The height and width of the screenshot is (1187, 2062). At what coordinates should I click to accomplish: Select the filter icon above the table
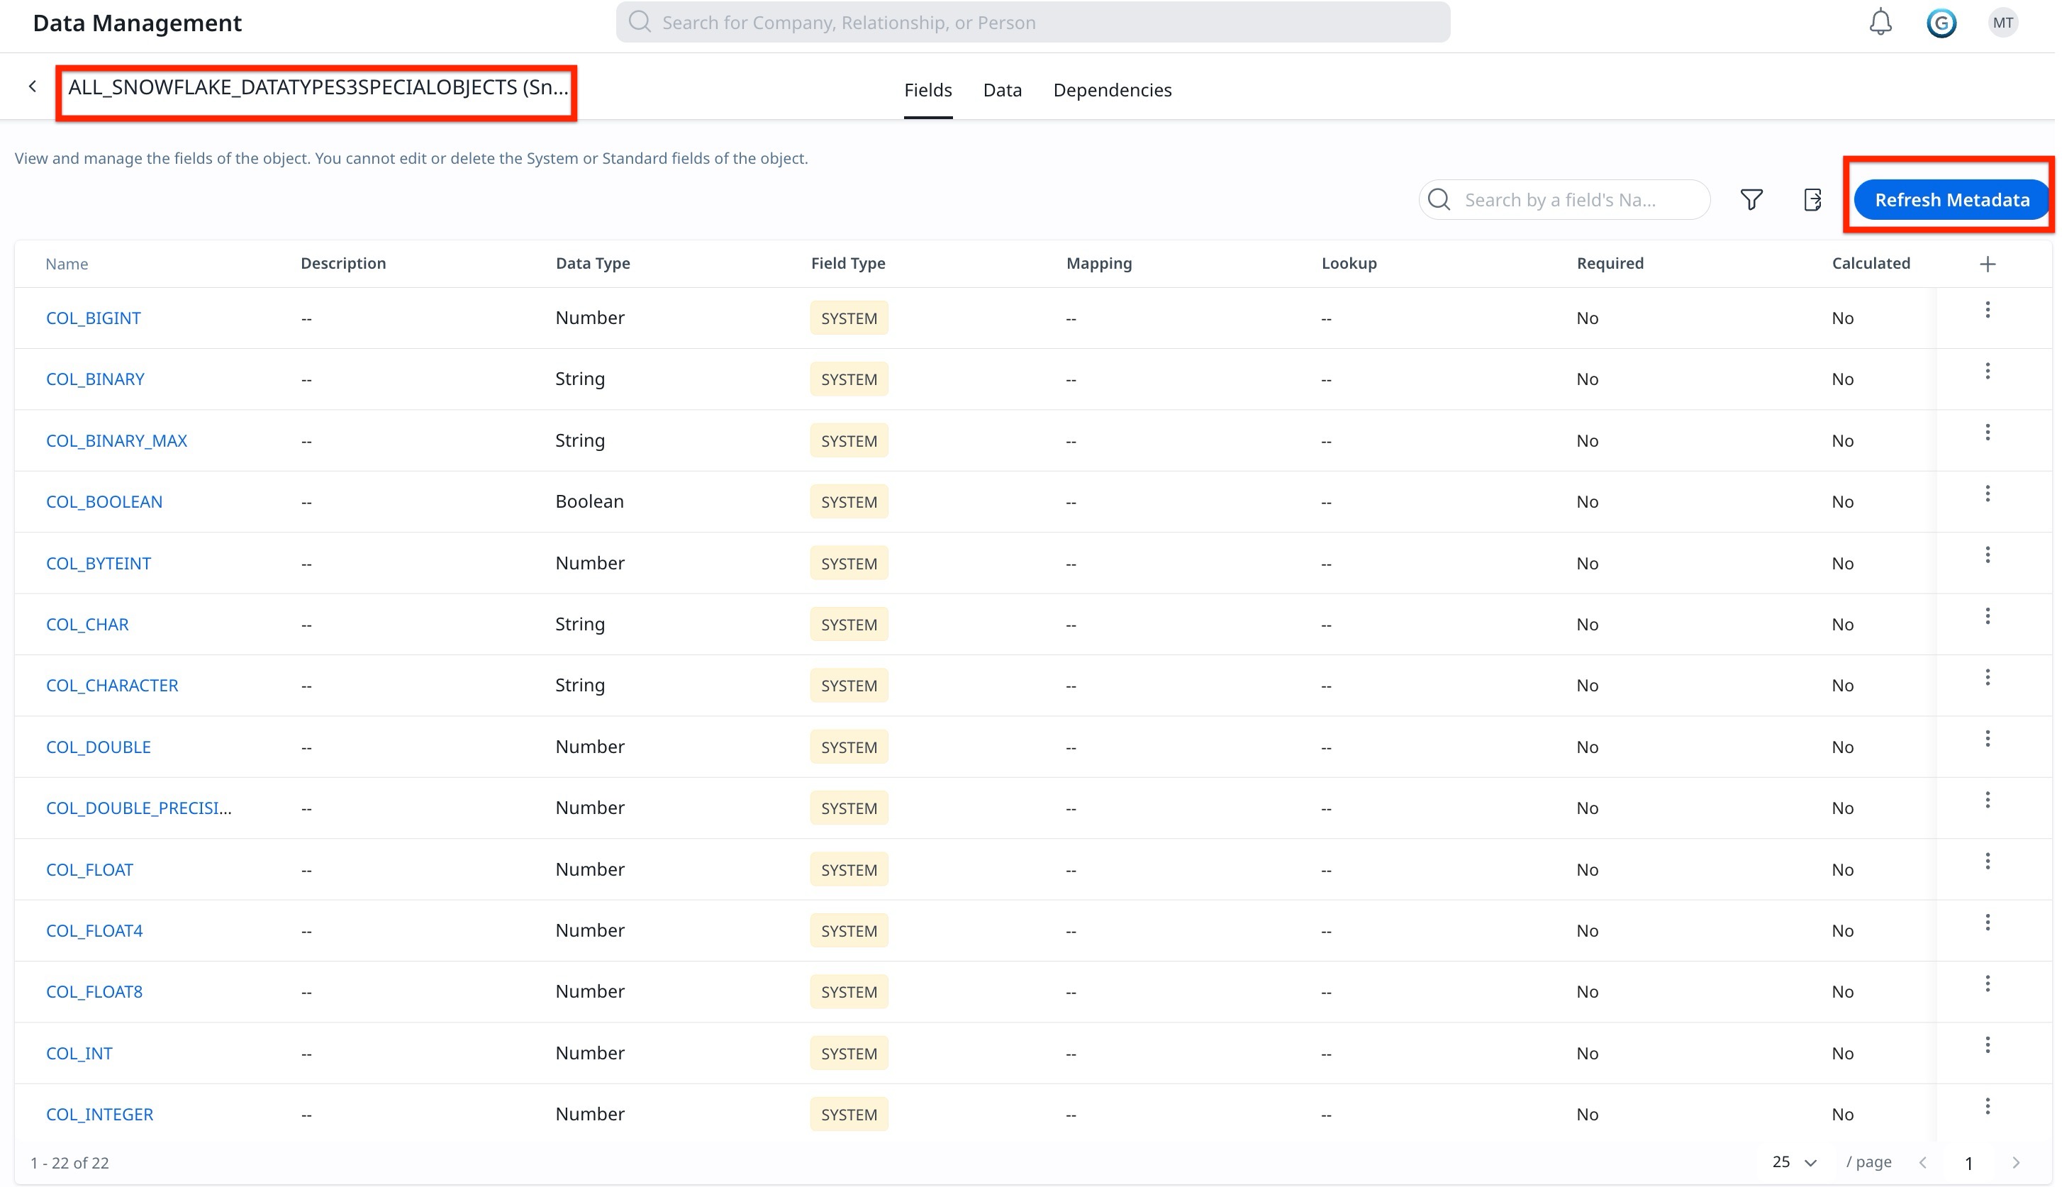tap(1751, 199)
